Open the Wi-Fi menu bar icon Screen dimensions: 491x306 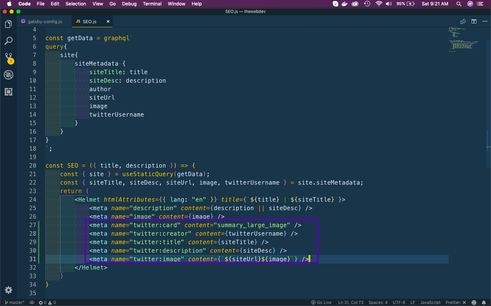pos(378,4)
